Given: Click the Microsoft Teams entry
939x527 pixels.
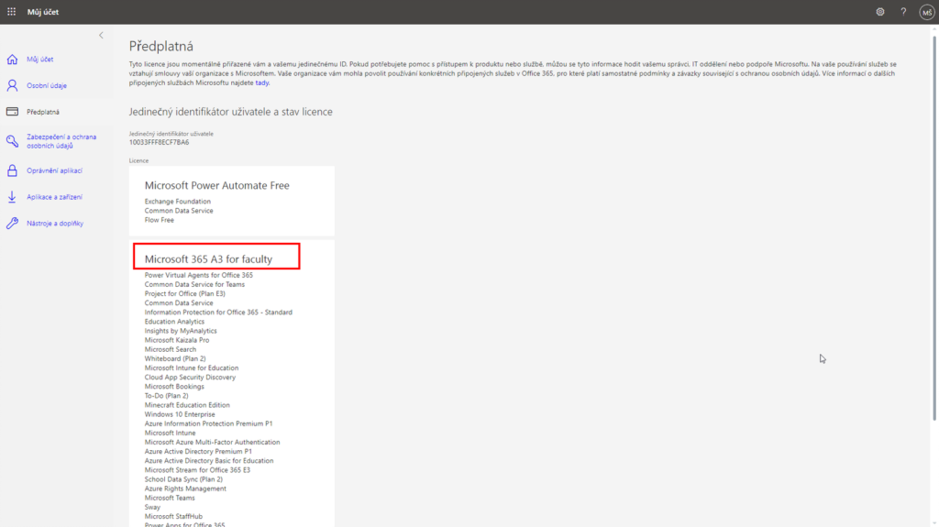Looking at the screenshot, I should 170,499.
